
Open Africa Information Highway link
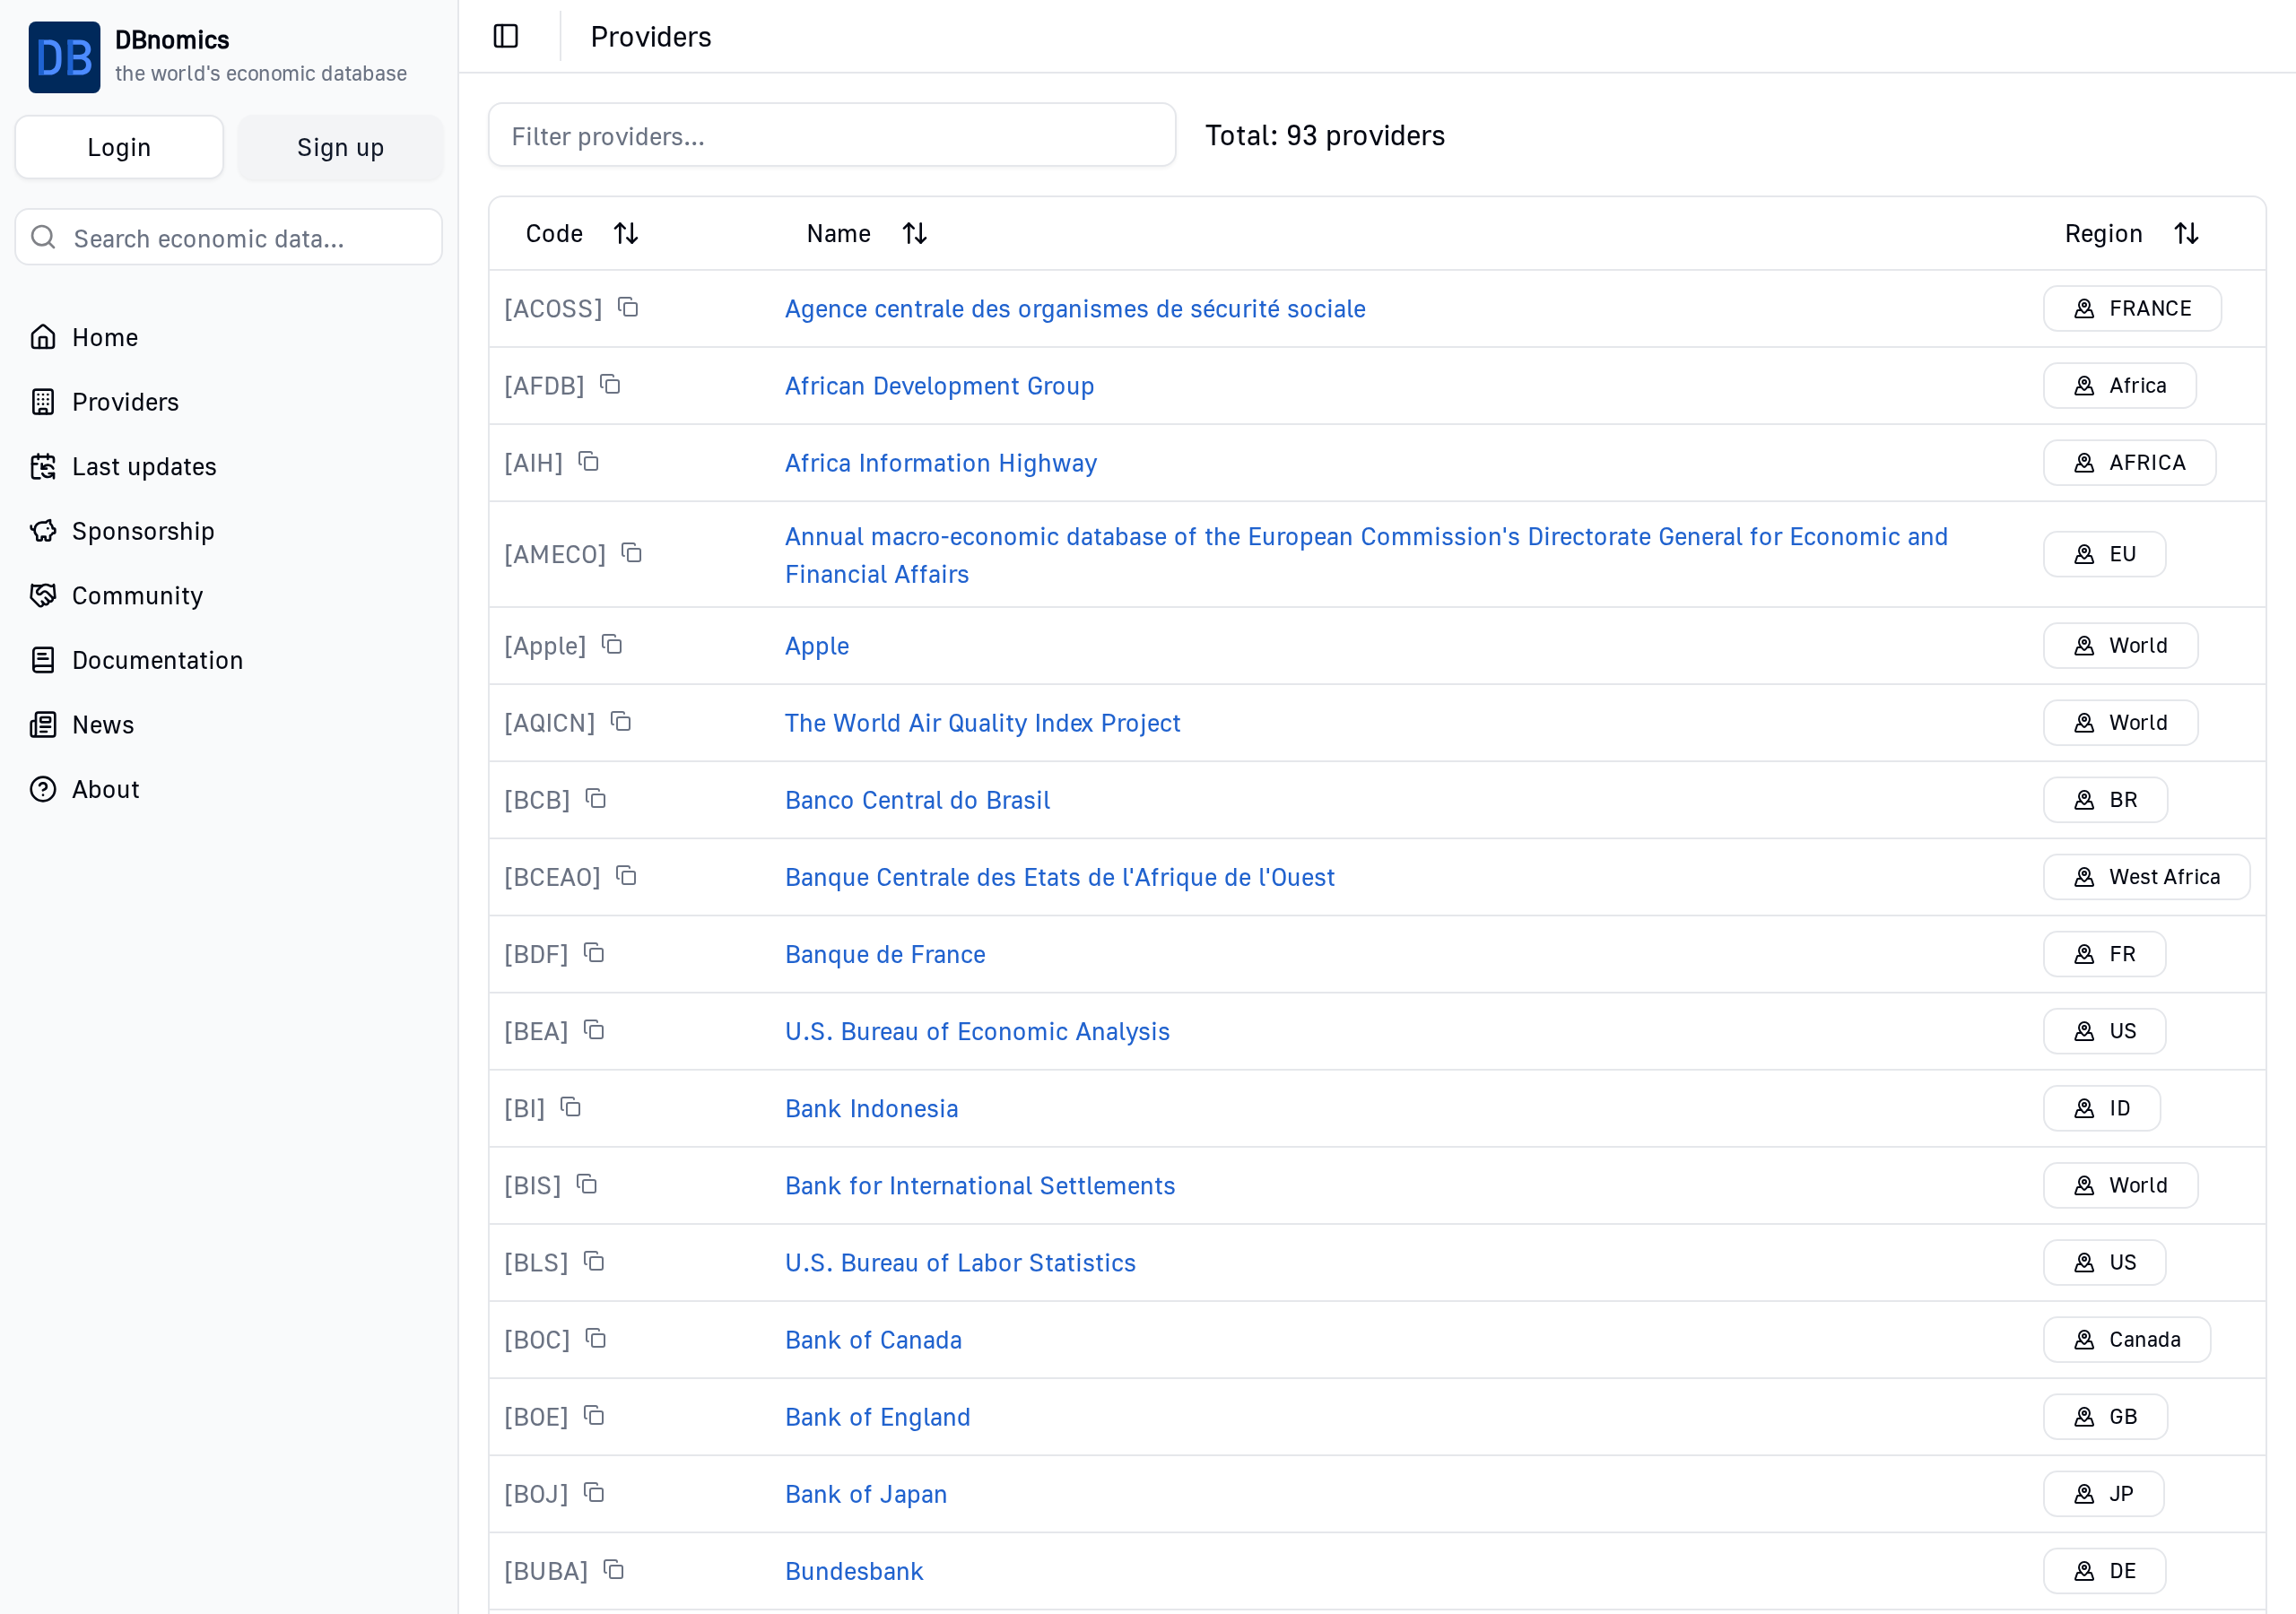[x=940, y=462]
